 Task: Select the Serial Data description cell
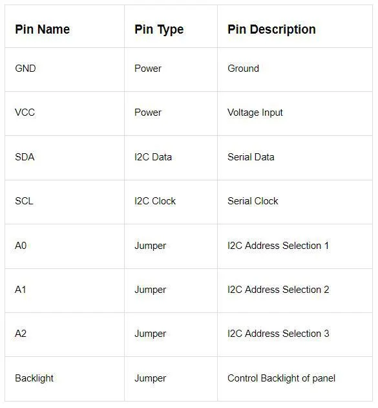pyautogui.click(x=295, y=158)
